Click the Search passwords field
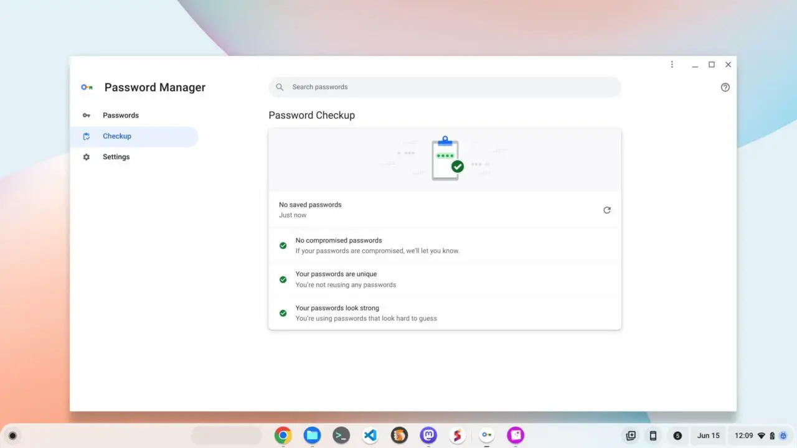This screenshot has width=797, height=448. click(445, 87)
